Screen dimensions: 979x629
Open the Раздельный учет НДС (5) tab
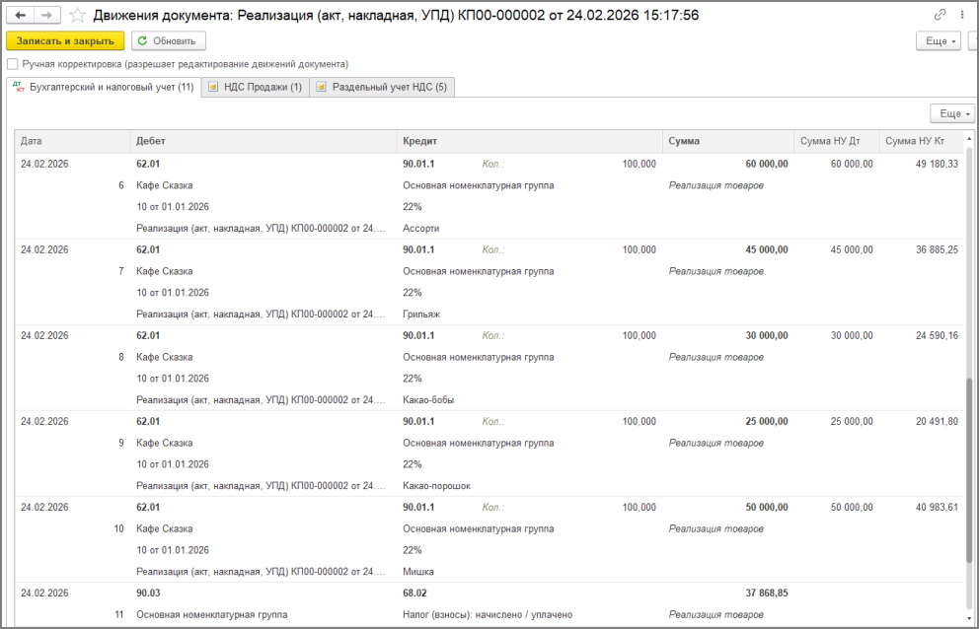(381, 88)
